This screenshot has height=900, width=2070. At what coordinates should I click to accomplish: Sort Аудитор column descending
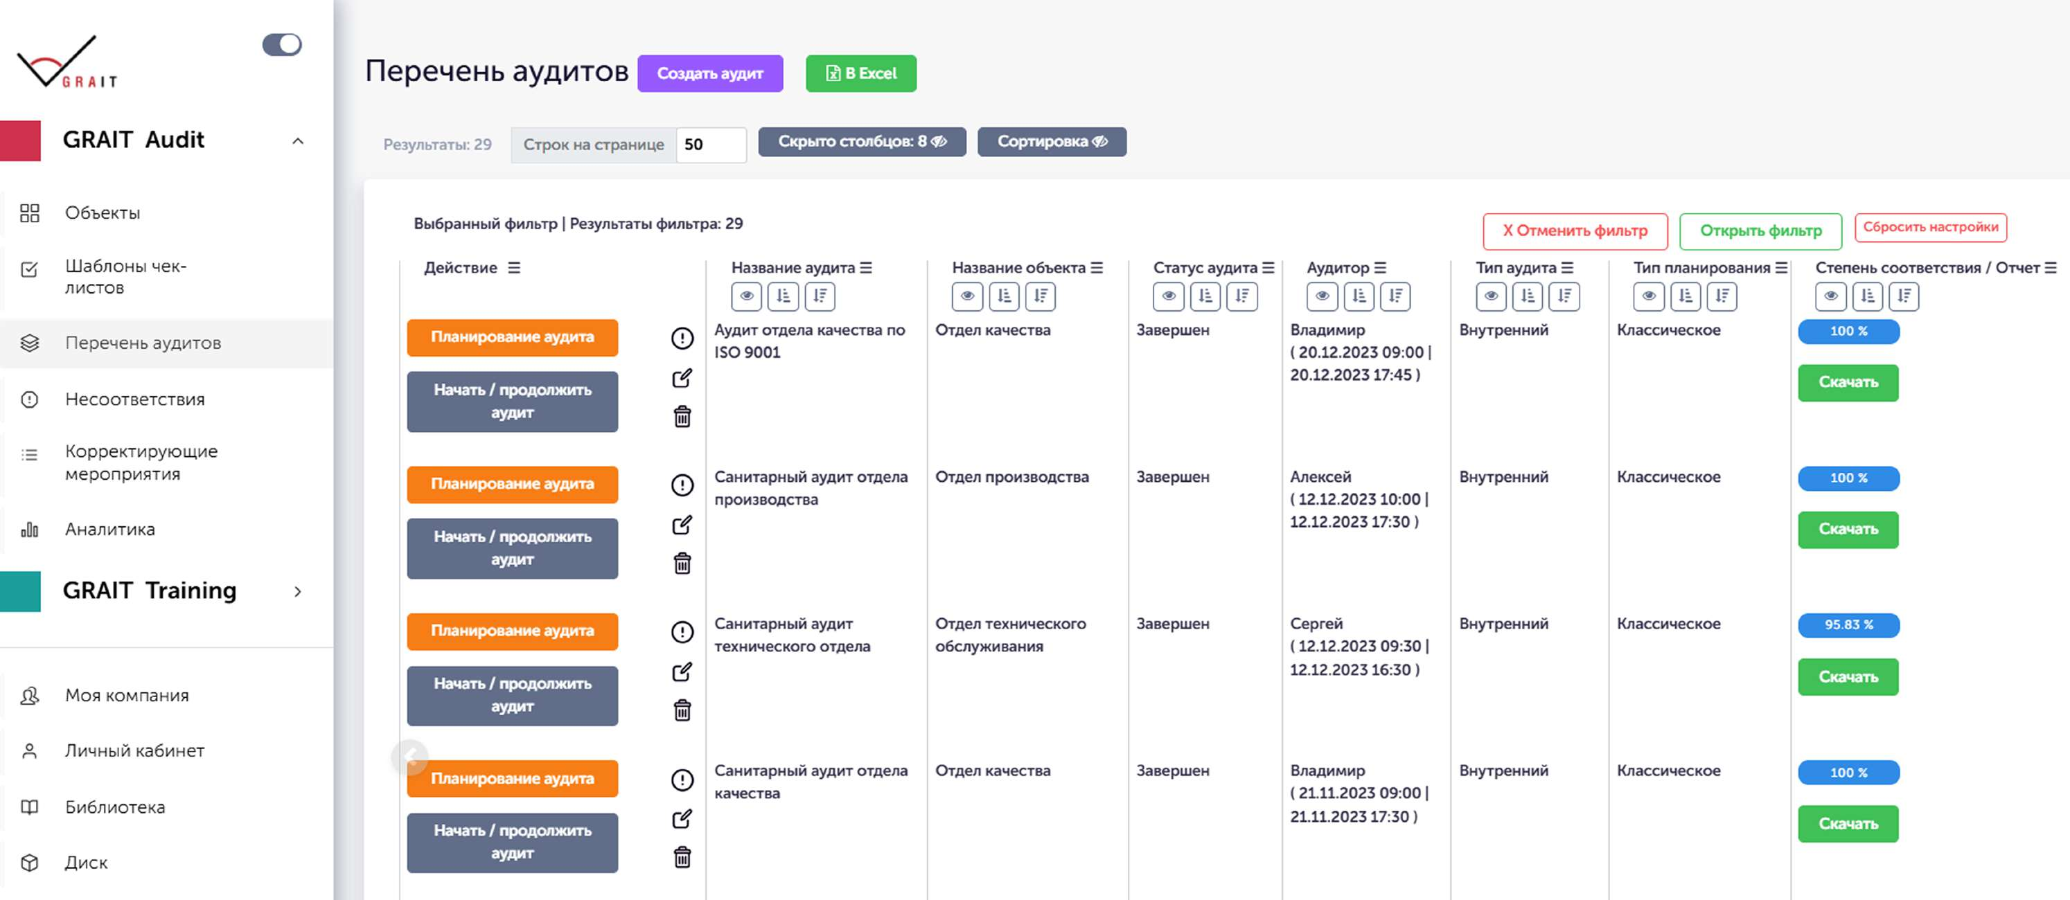pos(1395,296)
